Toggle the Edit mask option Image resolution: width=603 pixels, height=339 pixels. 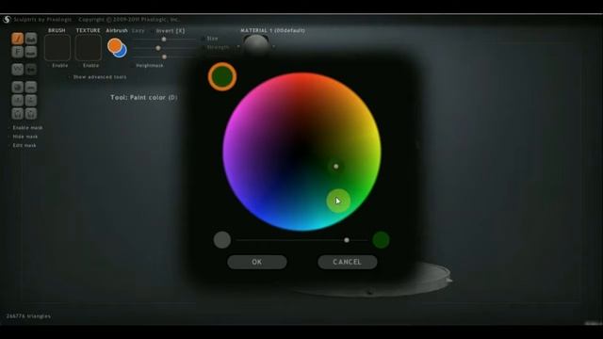coord(23,145)
